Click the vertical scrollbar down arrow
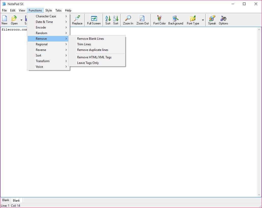Screen dimensions: 262x208 259,195
